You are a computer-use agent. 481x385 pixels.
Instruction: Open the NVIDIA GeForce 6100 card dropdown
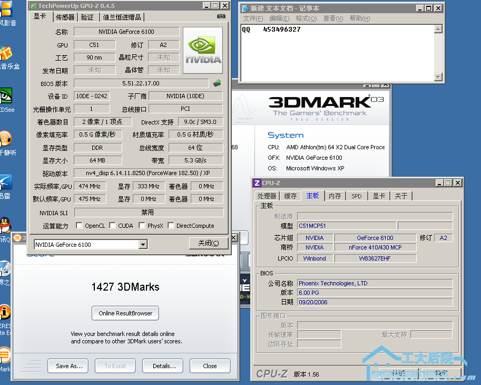point(143,245)
